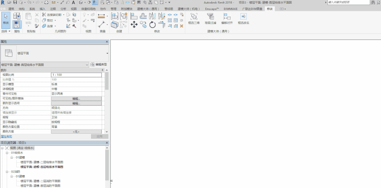Select Mirror Draw Axis tool

pyautogui.click(x=162, y=16)
